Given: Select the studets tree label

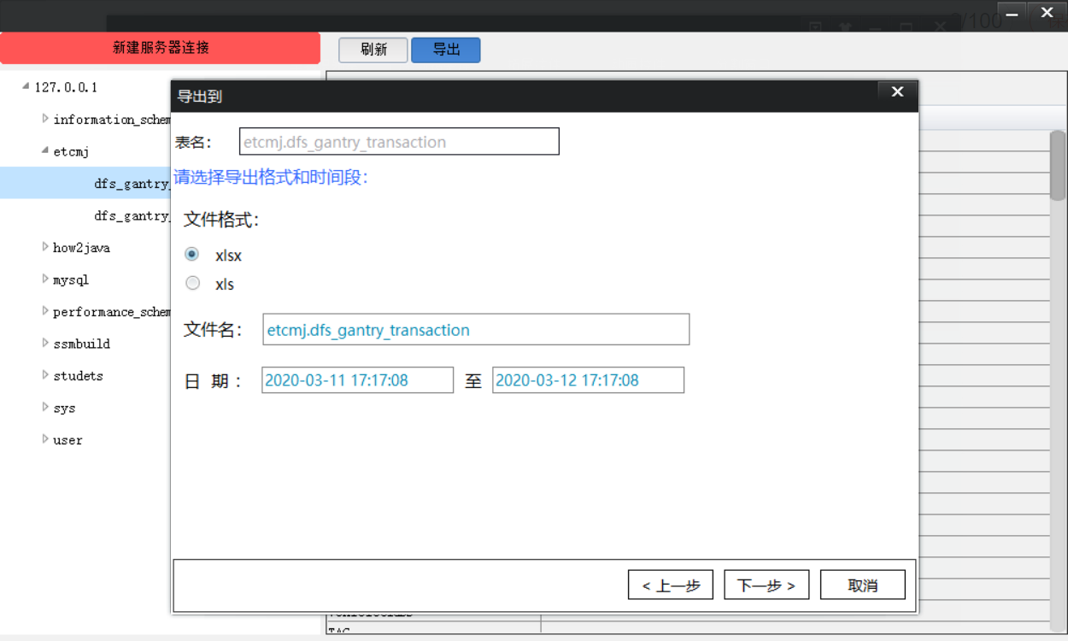Looking at the screenshot, I should pyautogui.click(x=78, y=376).
